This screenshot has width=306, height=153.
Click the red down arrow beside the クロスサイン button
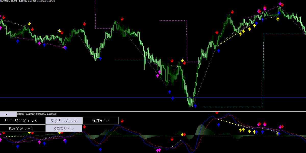[x=84, y=126]
